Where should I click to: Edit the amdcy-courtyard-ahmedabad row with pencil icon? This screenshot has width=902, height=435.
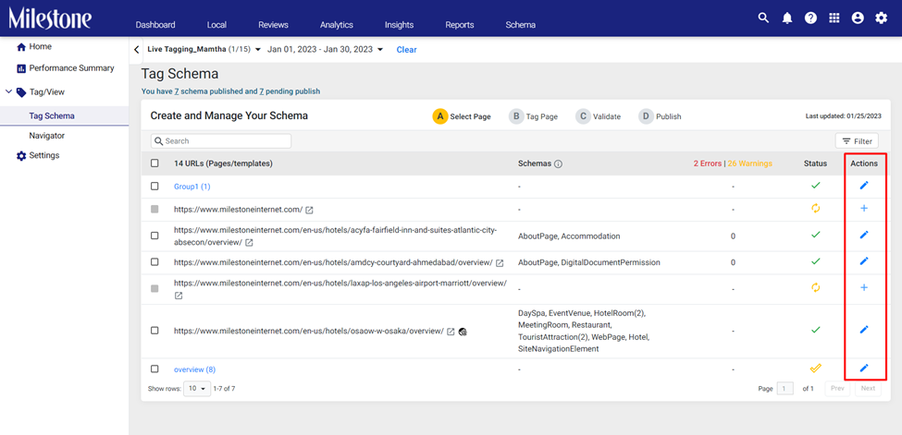pyautogui.click(x=863, y=260)
